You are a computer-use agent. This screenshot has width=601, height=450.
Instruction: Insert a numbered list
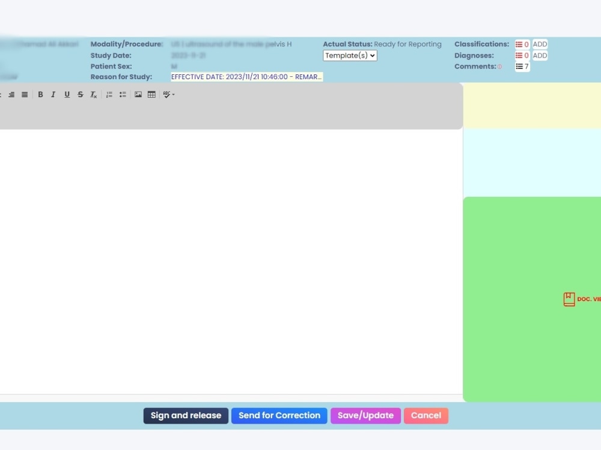coord(109,94)
